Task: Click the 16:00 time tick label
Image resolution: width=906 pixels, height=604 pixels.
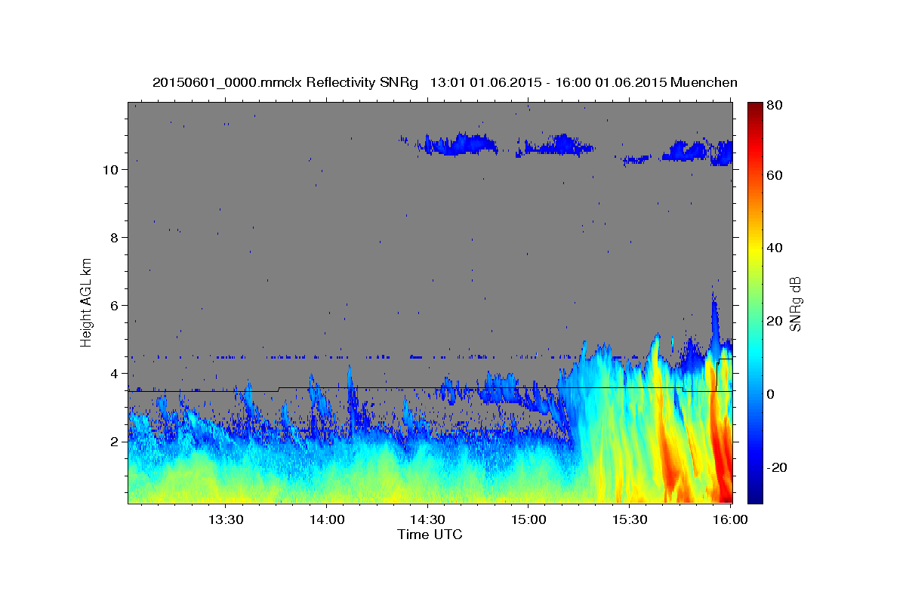Action: pyautogui.click(x=729, y=519)
